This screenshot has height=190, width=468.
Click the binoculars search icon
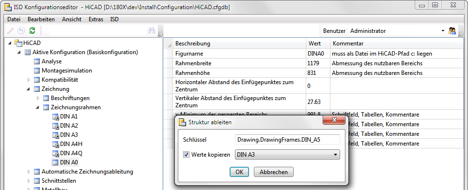point(152,30)
